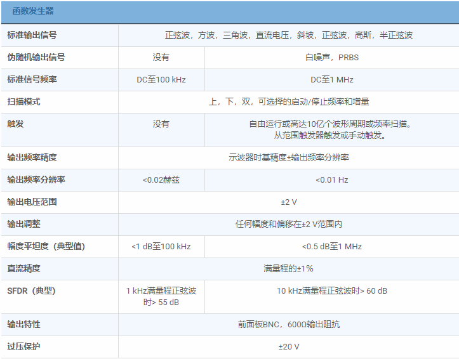Click the ±20 V overvoltage protection value
Viewport: 459px width, 359px height.
(x=288, y=347)
